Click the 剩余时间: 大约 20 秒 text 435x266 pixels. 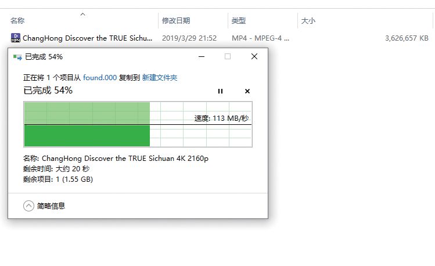tap(56, 168)
